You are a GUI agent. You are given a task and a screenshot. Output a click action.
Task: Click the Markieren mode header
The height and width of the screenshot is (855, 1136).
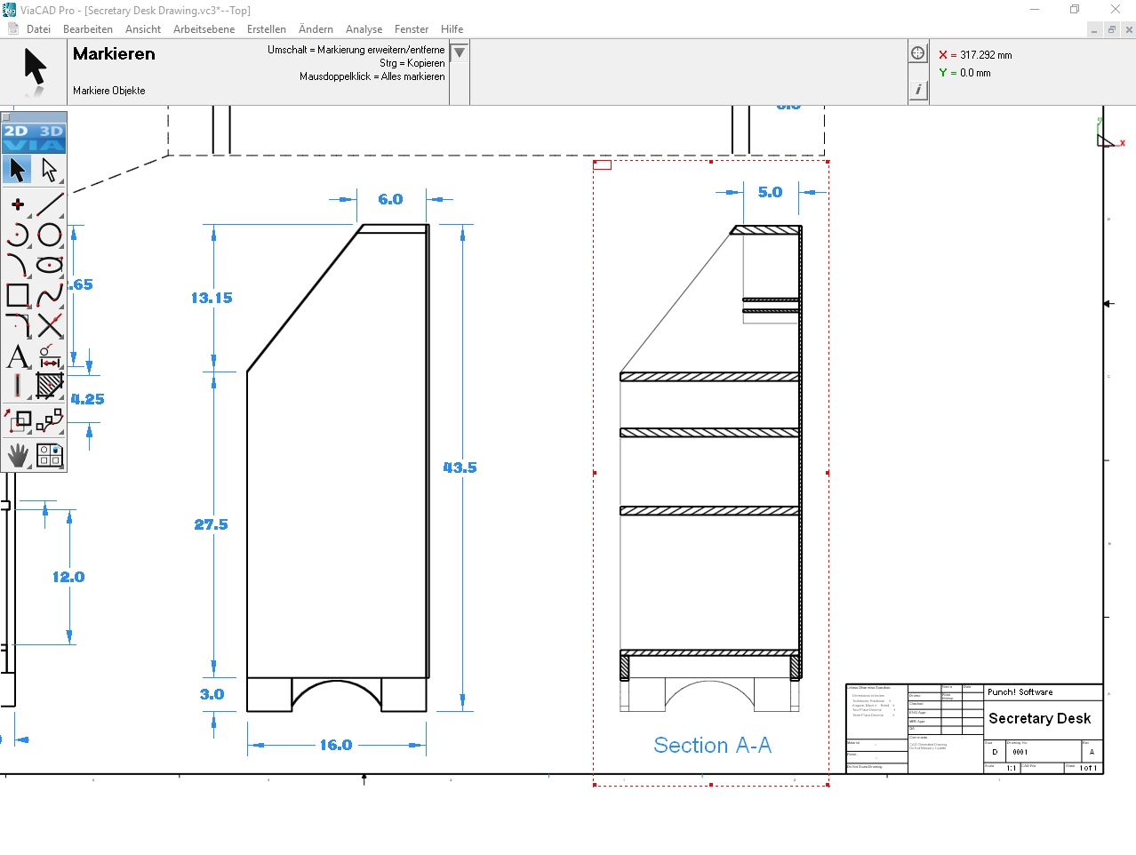114,53
